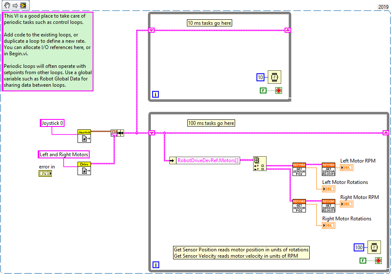Click the False constant in the 100 ms loop

click(362, 260)
